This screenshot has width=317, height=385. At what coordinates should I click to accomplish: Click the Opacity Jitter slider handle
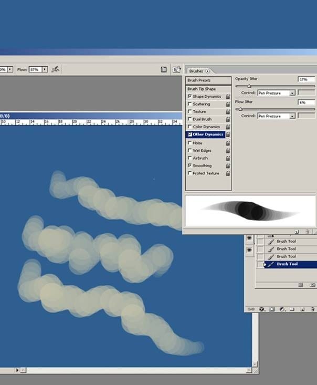pos(249,86)
